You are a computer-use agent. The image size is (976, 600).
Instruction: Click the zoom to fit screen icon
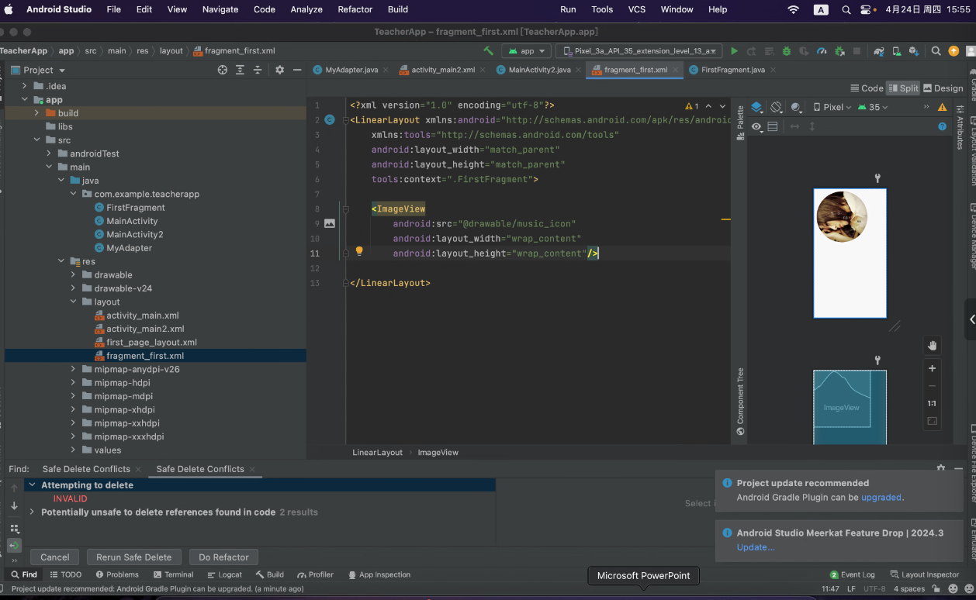[933, 422]
